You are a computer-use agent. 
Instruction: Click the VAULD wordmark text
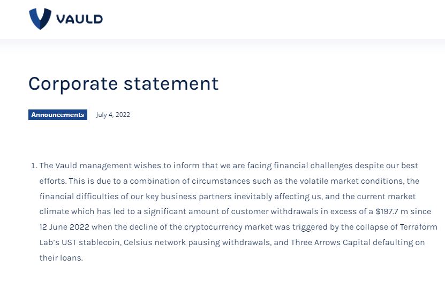coord(79,20)
